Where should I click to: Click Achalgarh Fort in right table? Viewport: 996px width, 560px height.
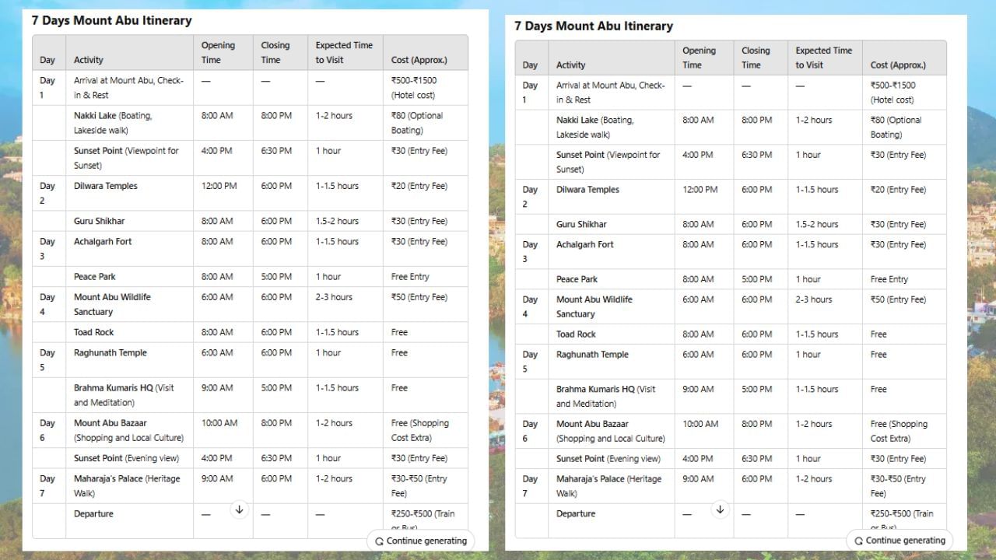(x=584, y=244)
